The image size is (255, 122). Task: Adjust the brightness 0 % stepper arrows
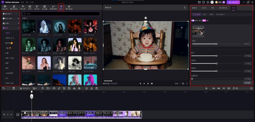tap(250, 56)
